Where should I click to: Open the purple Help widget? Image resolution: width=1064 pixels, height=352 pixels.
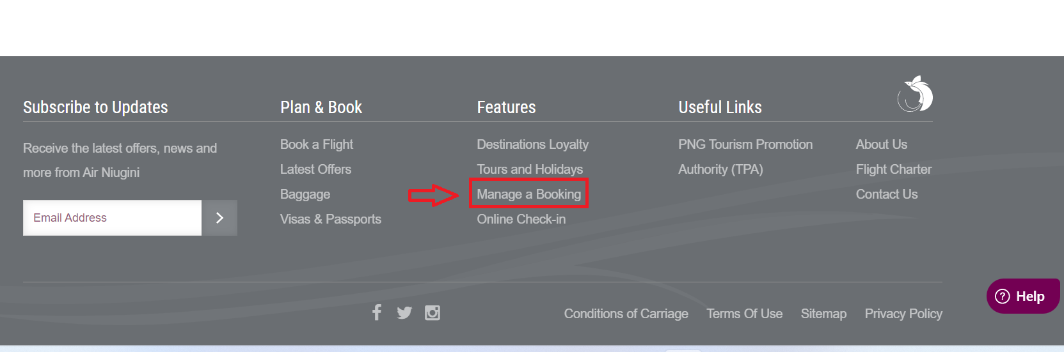[x=1023, y=296]
